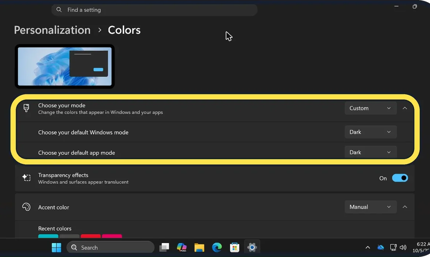Click the volume speaker tray icon
The height and width of the screenshot is (257, 430).
tap(403, 247)
